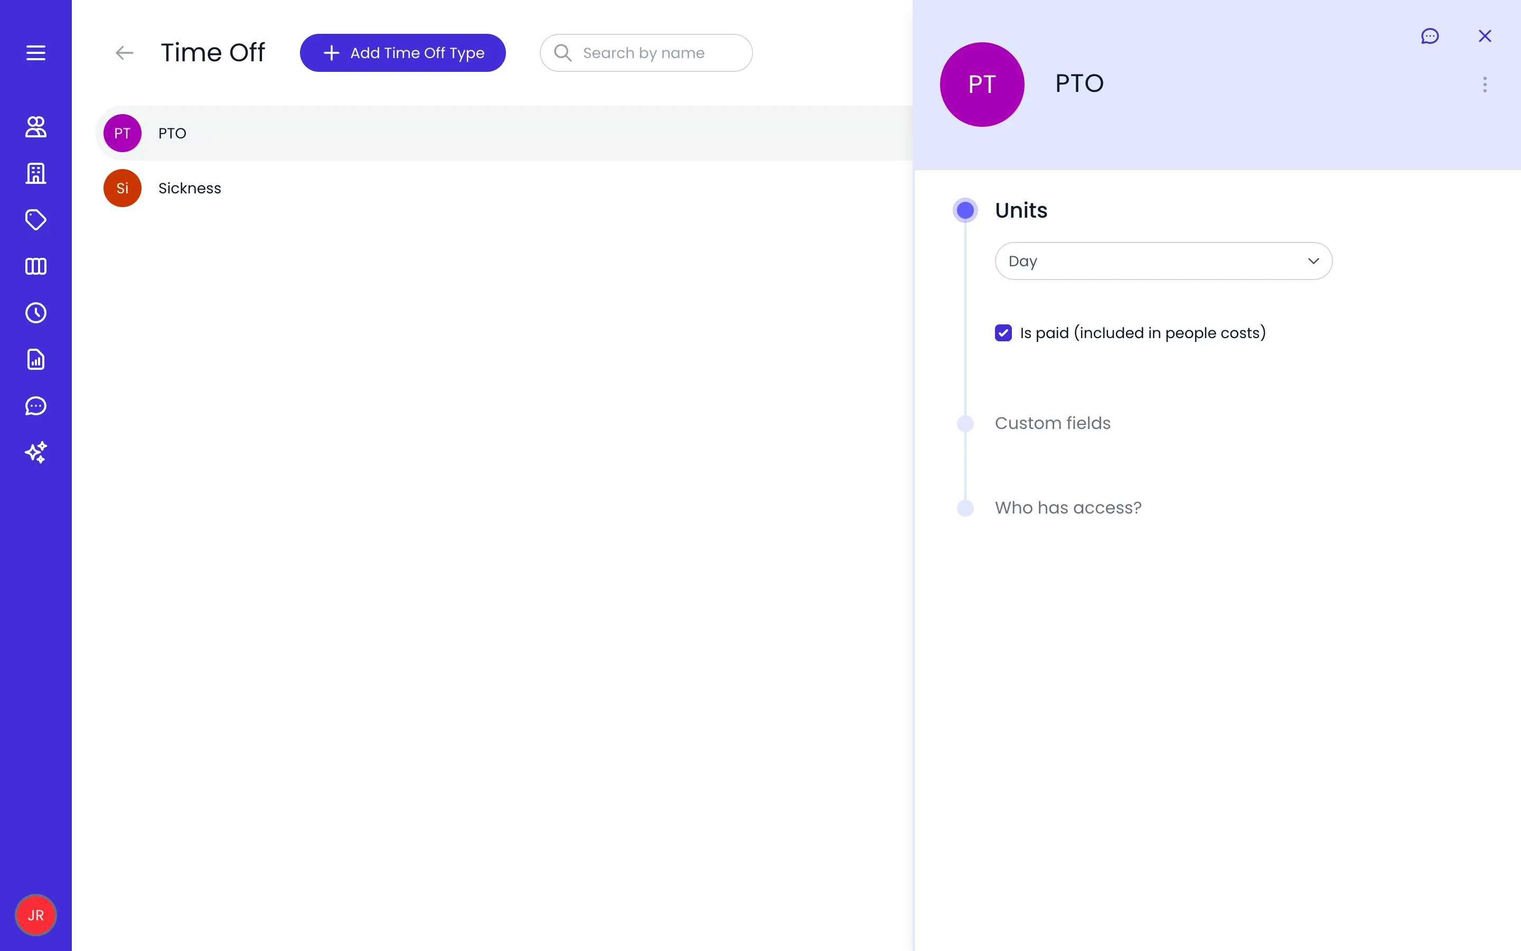
Task: Open the JR user avatar
Action: 36,915
